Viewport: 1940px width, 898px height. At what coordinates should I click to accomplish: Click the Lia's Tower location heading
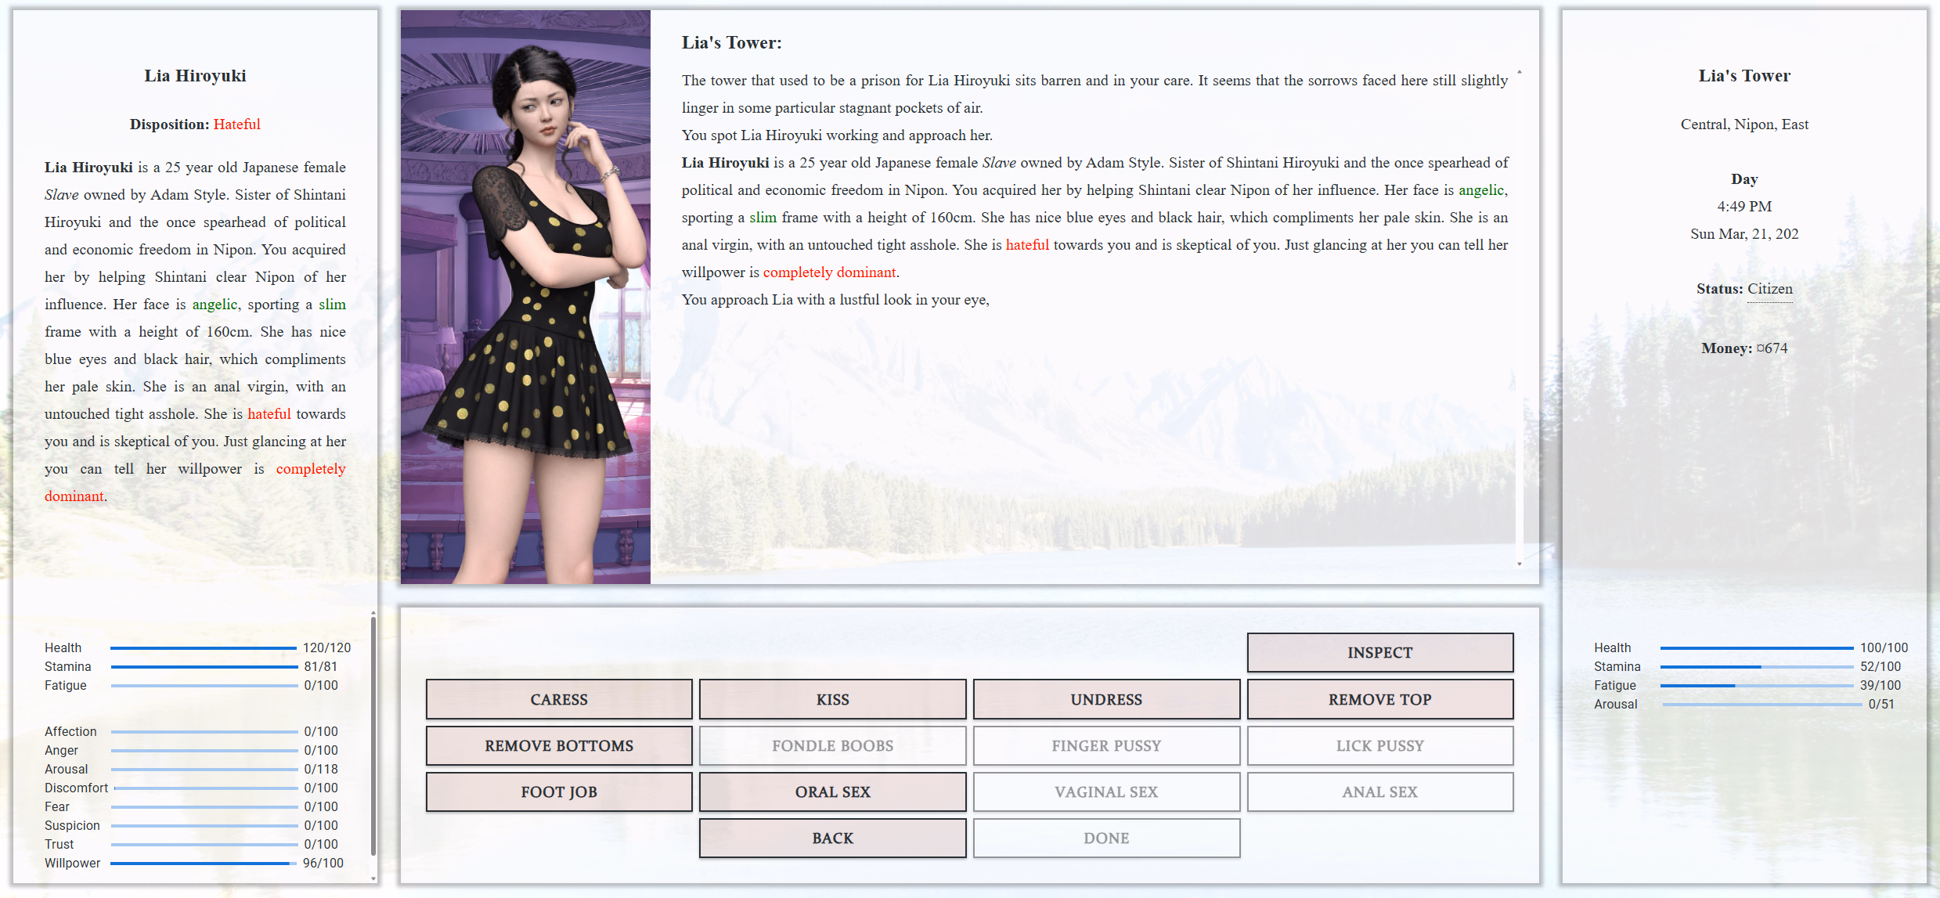point(1744,76)
